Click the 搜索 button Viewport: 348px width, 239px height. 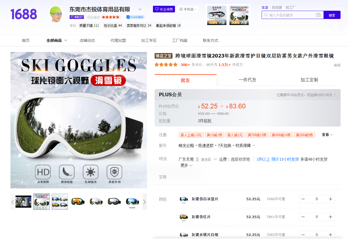point(332,15)
